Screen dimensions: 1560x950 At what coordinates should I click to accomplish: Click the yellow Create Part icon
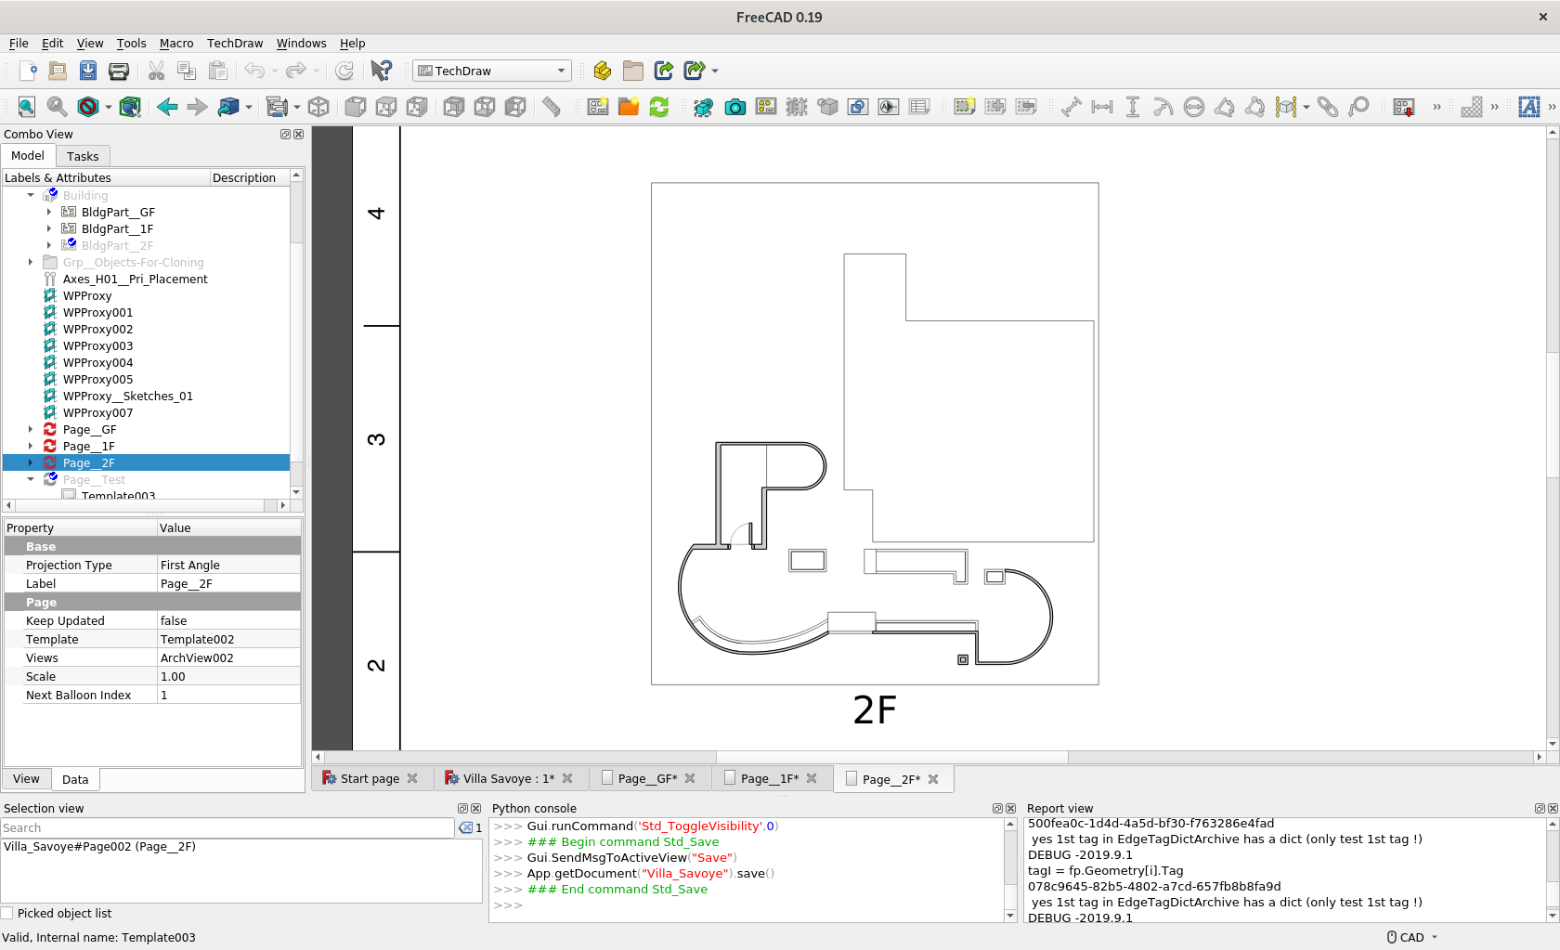(x=602, y=71)
